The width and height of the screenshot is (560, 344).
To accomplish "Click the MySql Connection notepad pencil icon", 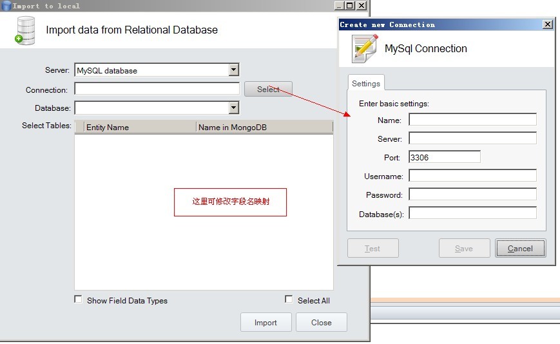I will click(x=365, y=48).
